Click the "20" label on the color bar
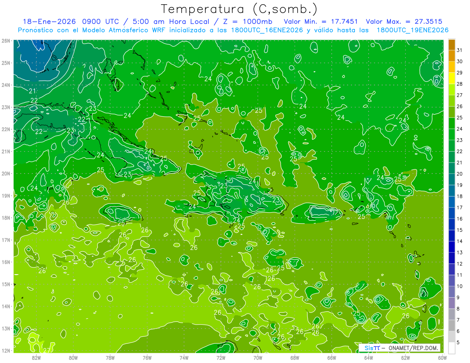470x363 pixels. click(x=460, y=174)
